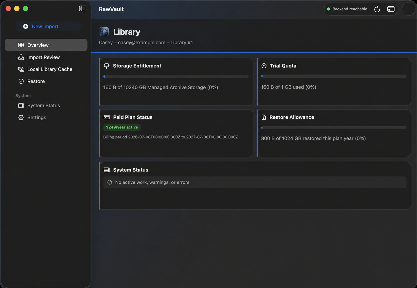Screen dimensions: 417x288
Task: Click the 160 B of 10240 GB Managed Archive Storage text
Action: point(161,87)
